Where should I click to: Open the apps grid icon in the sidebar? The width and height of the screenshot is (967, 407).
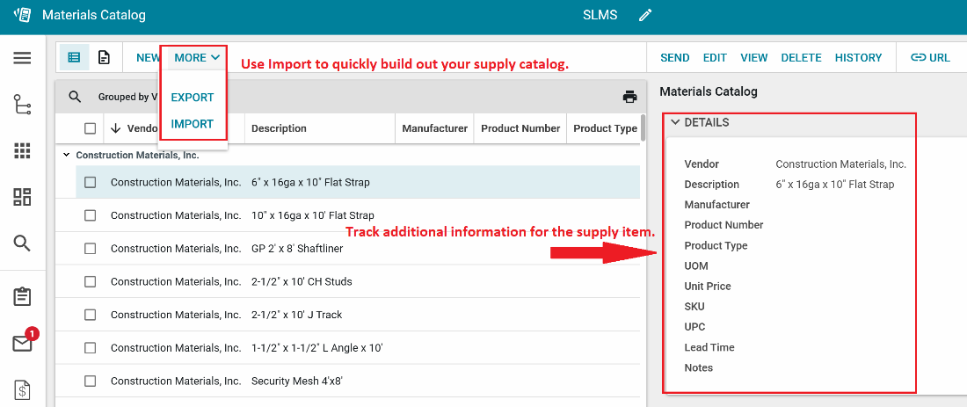coord(22,150)
